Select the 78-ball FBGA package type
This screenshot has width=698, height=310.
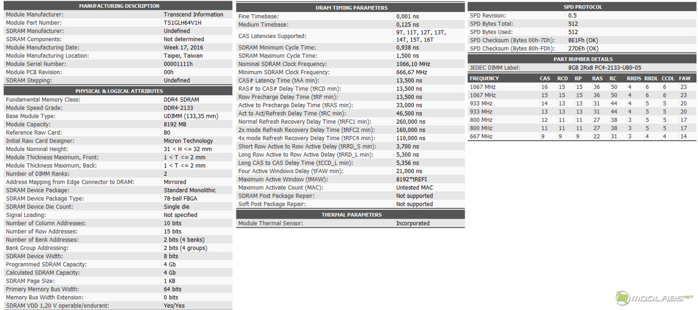pyautogui.click(x=180, y=199)
